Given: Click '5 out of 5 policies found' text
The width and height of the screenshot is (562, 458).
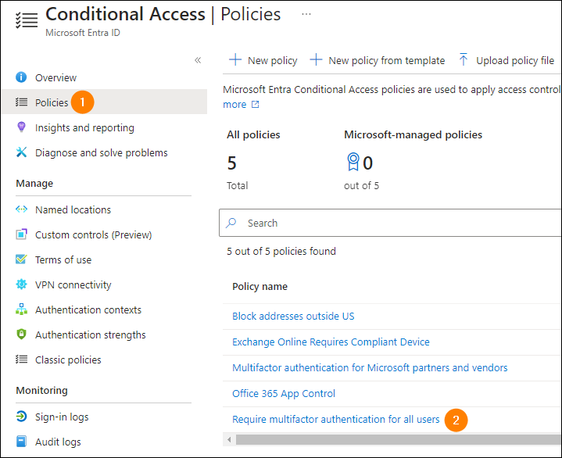Looking at the screenshot, I should click(x=281, y=251).
